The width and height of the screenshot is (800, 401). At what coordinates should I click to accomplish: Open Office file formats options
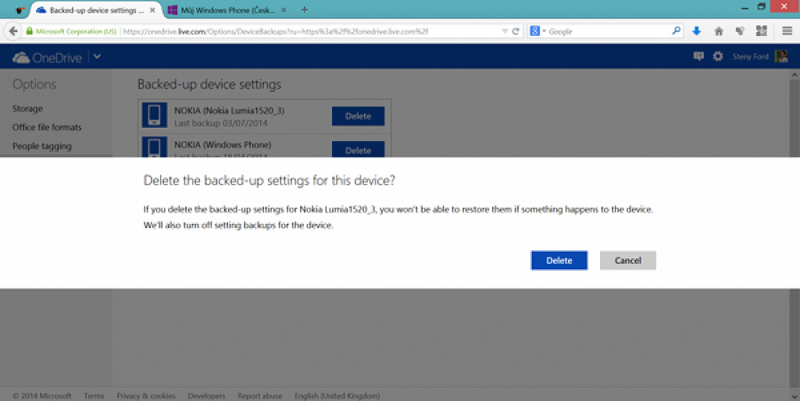47,127
